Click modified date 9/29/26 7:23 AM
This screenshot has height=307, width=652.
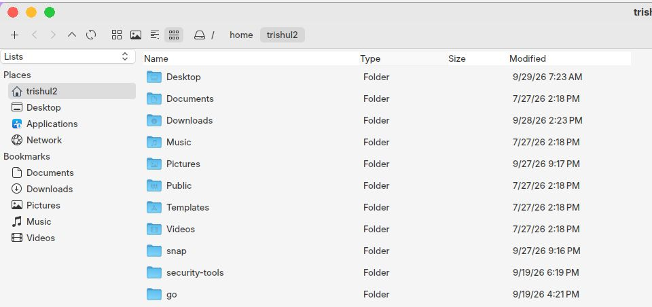(547, 77)
